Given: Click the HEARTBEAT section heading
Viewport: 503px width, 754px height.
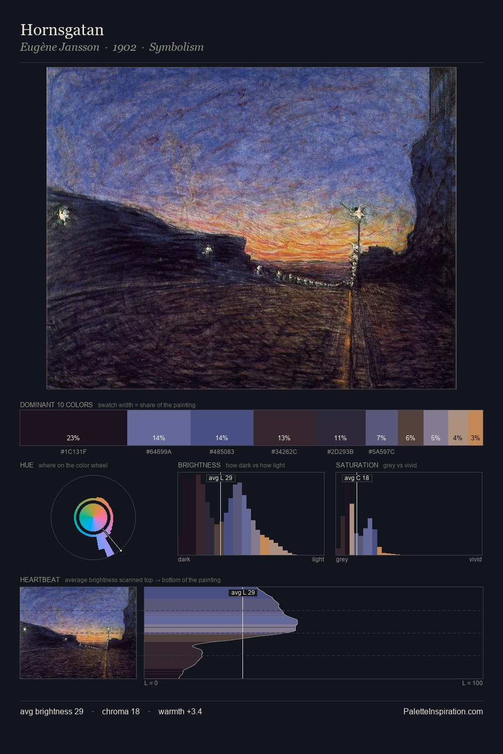Looking at the screenshot, I should tap(40, 580).
